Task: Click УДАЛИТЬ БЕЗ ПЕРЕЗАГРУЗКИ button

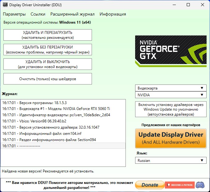Action: pos(48,50)
